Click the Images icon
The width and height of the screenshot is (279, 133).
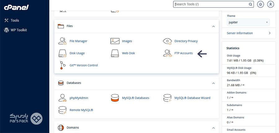115,41
